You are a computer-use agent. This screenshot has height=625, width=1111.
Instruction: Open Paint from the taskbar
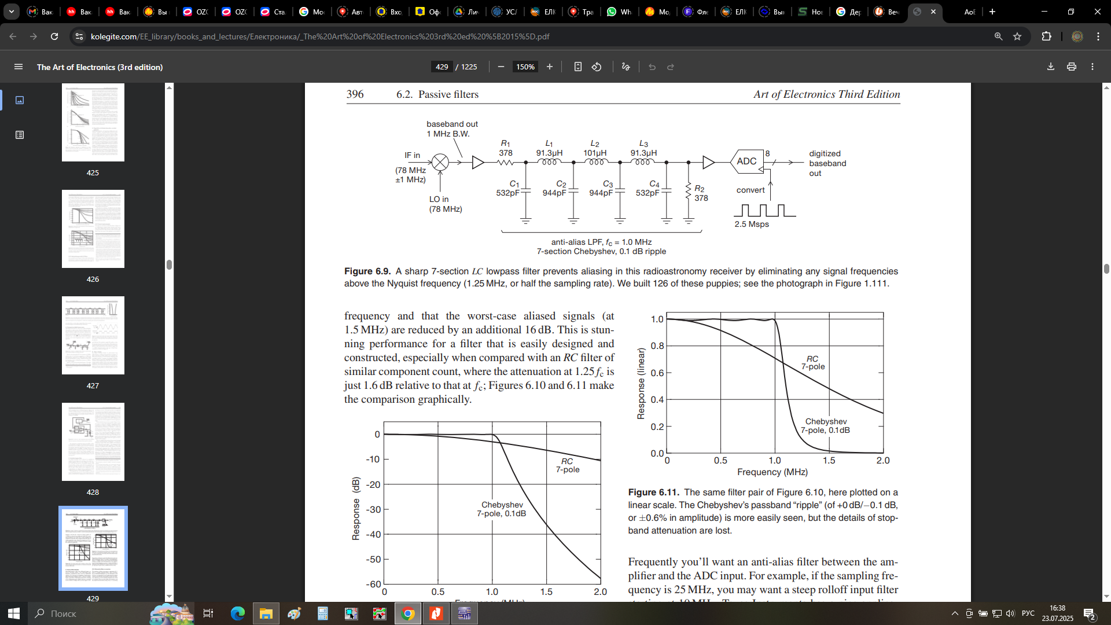coord(294,613)
